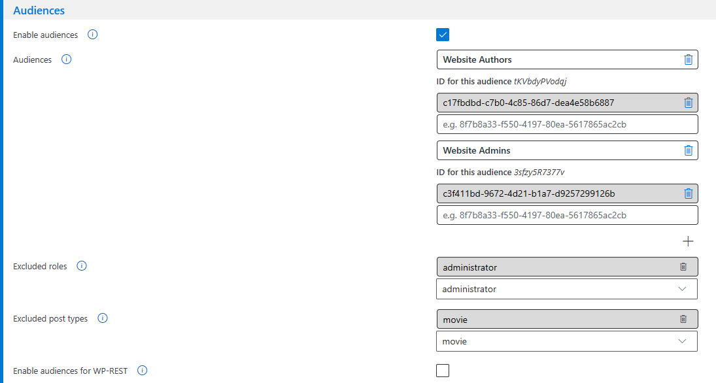Remove movie from excluded post types
Viewport: 716px width, 383px height.
[x=683, y=319]
